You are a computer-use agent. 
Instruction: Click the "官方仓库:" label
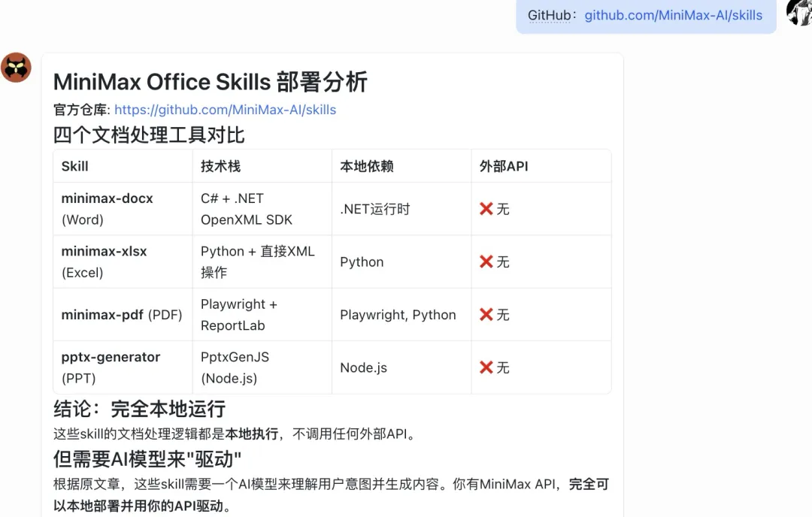82,110
